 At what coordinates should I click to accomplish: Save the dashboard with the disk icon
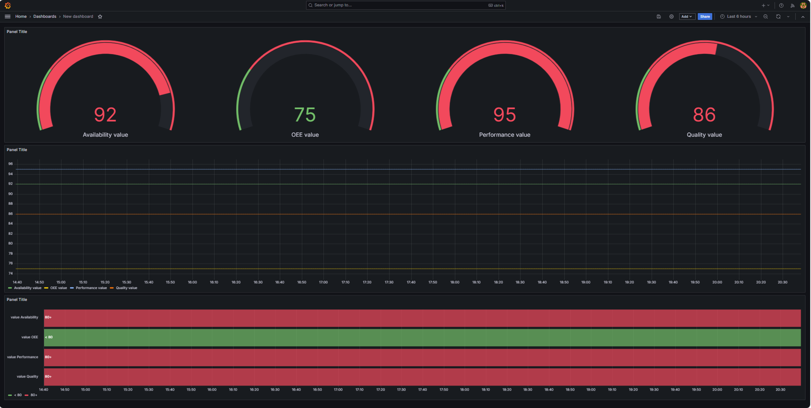click(659, 17)
